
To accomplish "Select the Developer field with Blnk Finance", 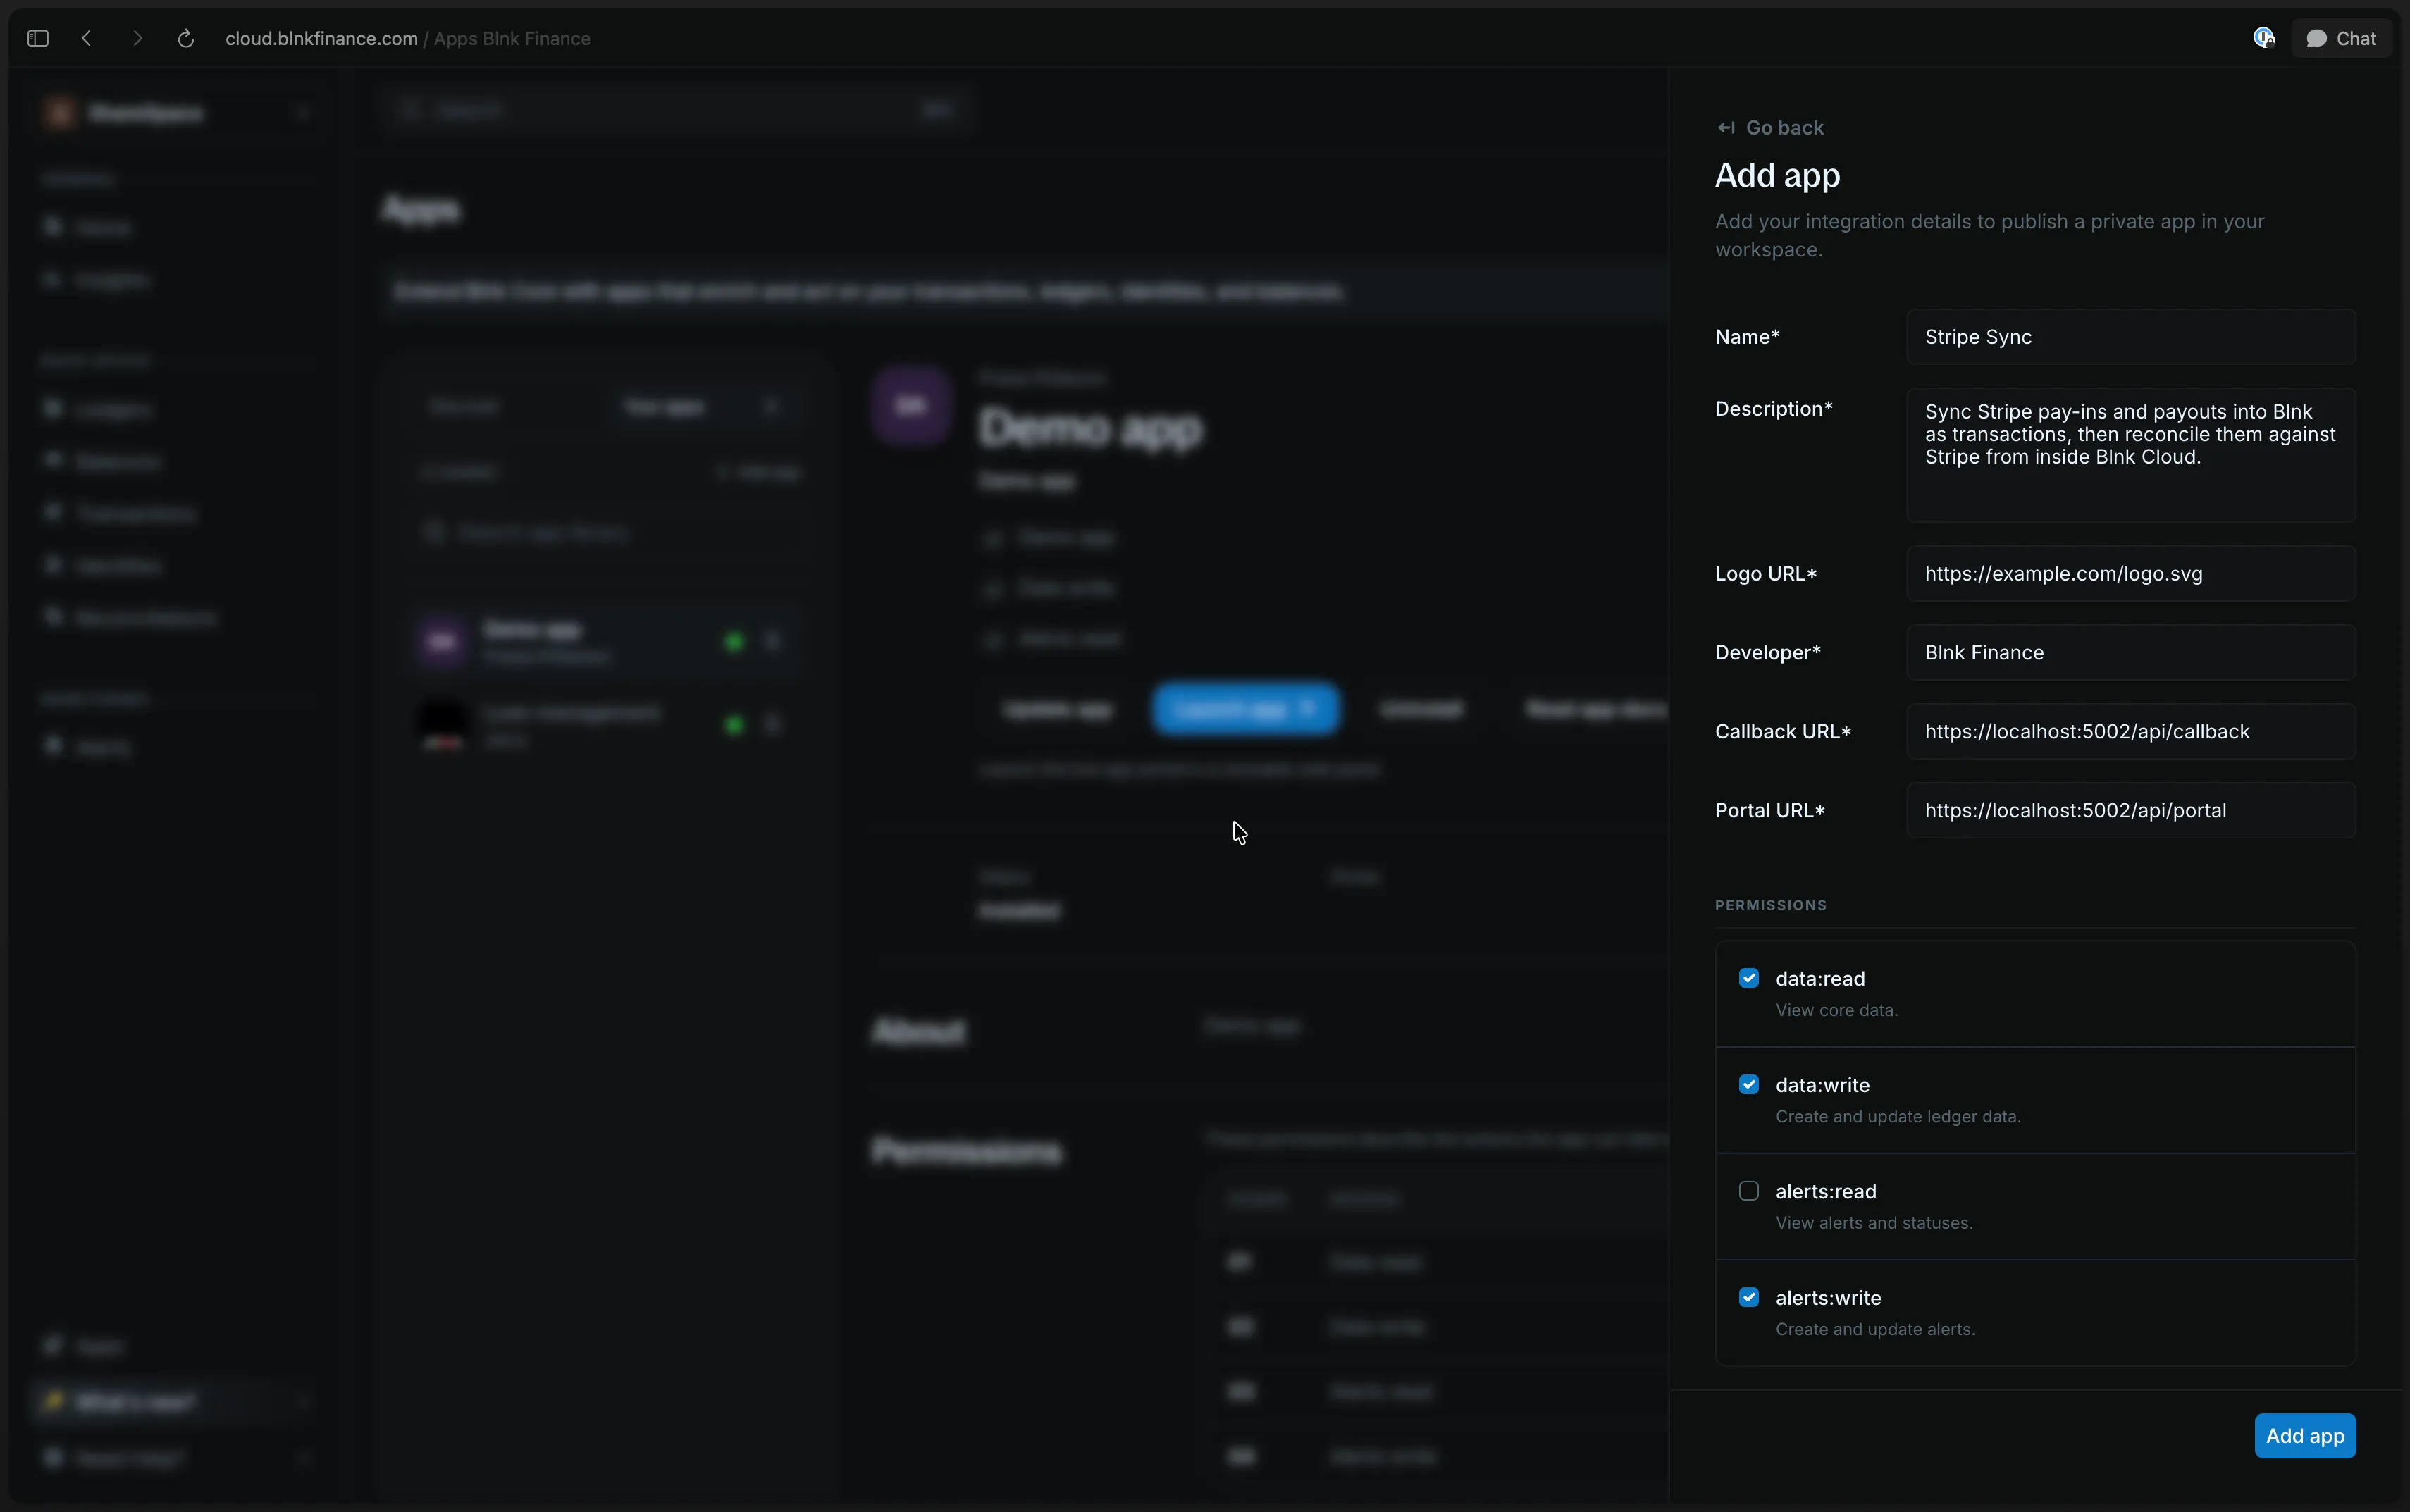I will point(2131,653).
